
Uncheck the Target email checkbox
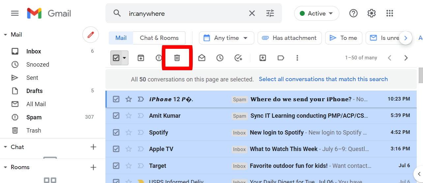[116, 166]
